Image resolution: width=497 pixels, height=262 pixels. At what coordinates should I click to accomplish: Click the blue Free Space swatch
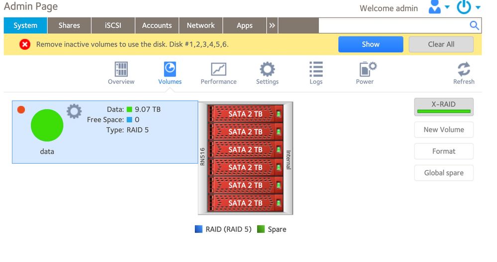(x=129, y=120)
